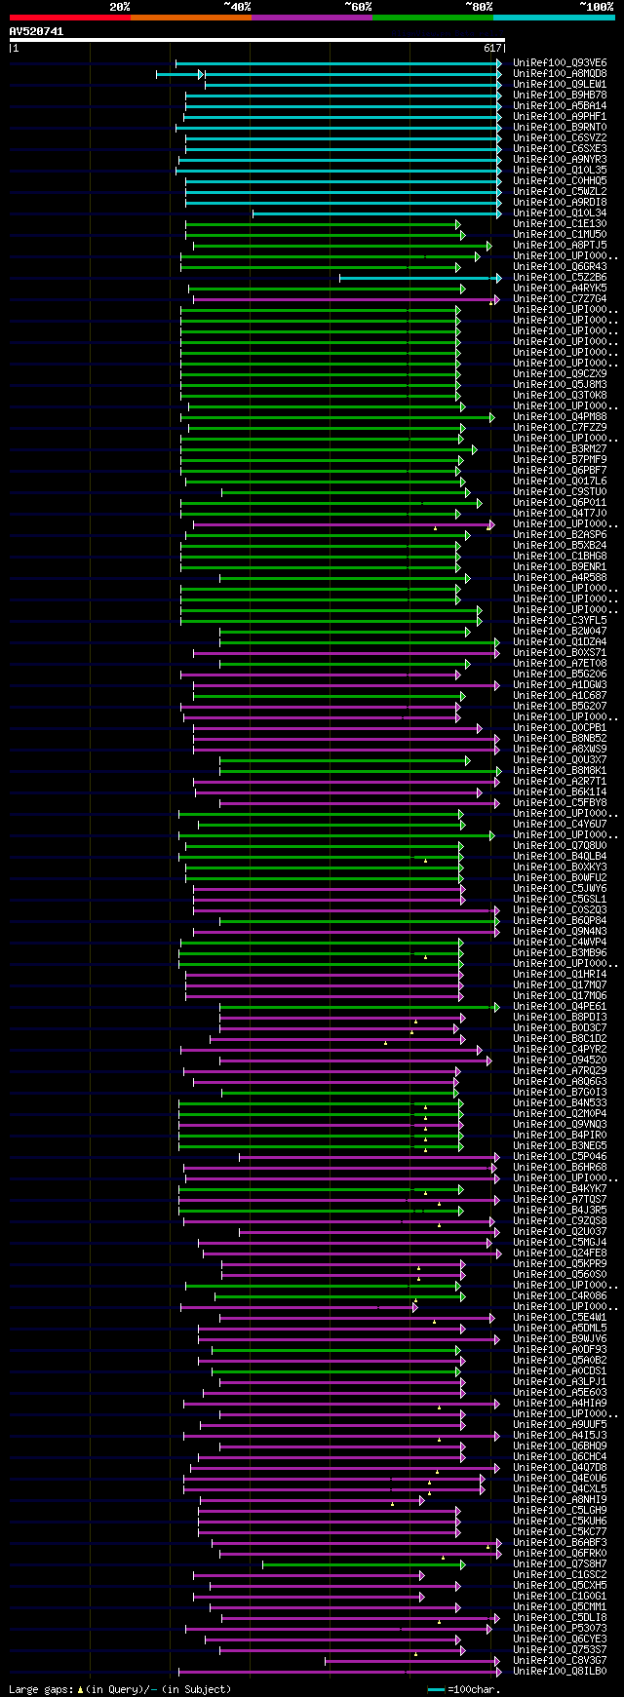
Task: Select the UniRef100_C0HHQ5 label
Action: click(x=560, y=181)
